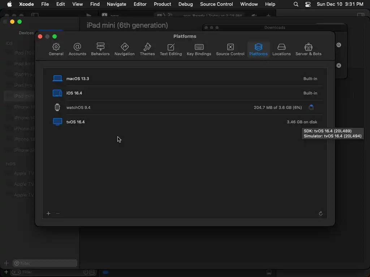Open the Editor menu

tap(140, 4)
